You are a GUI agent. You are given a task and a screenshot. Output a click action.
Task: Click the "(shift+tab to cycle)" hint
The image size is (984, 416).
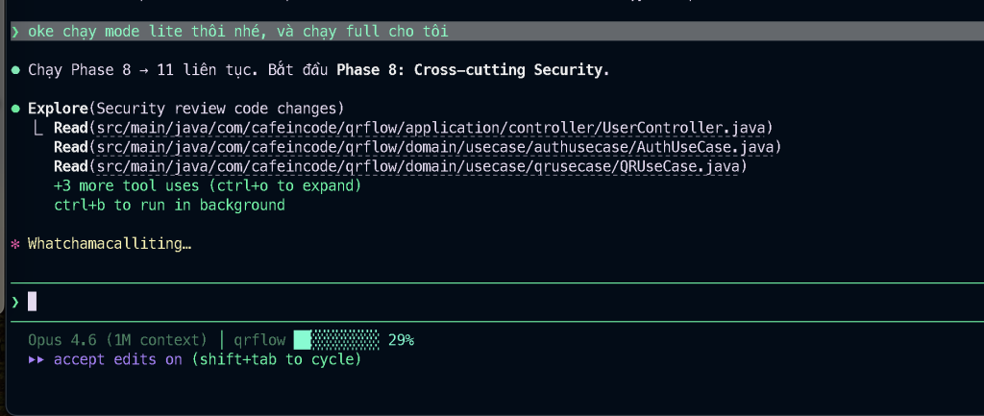click(x=276, y=359)
